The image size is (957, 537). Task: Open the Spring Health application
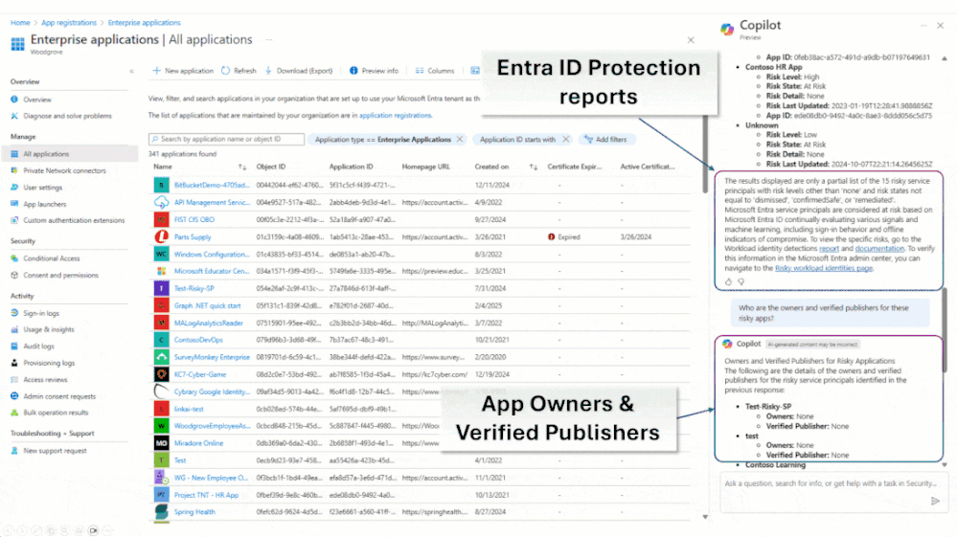(194, 512)
